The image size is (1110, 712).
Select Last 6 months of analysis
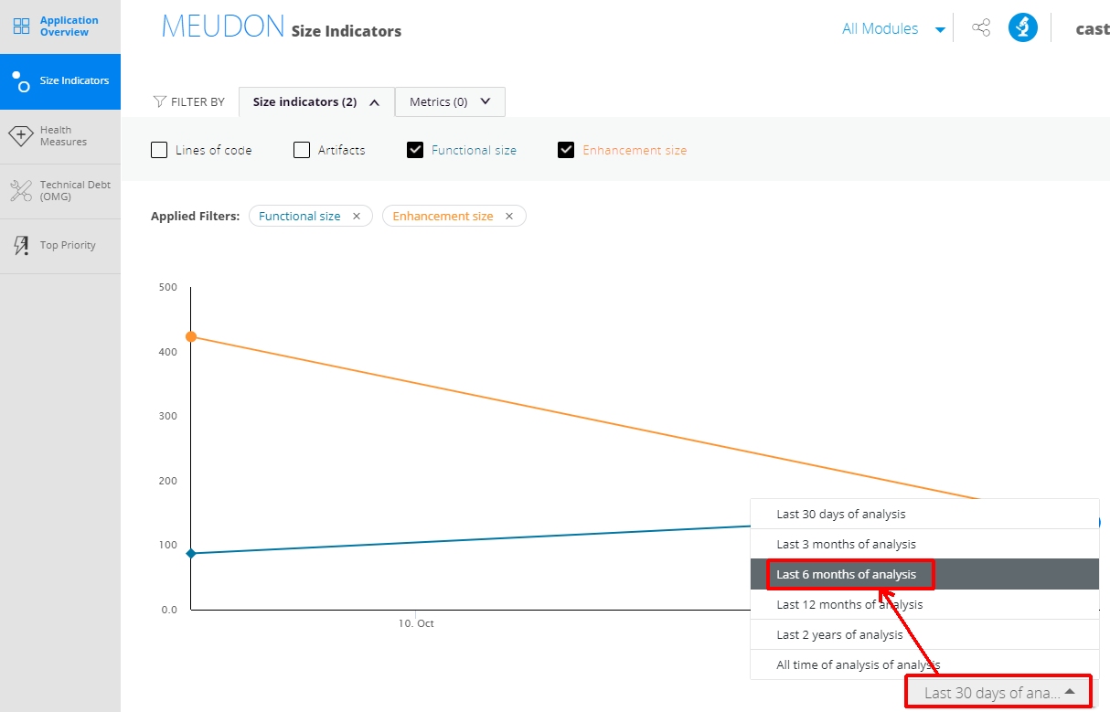(924, 574)
